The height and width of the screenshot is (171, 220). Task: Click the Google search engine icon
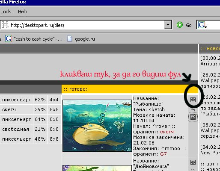202,25
